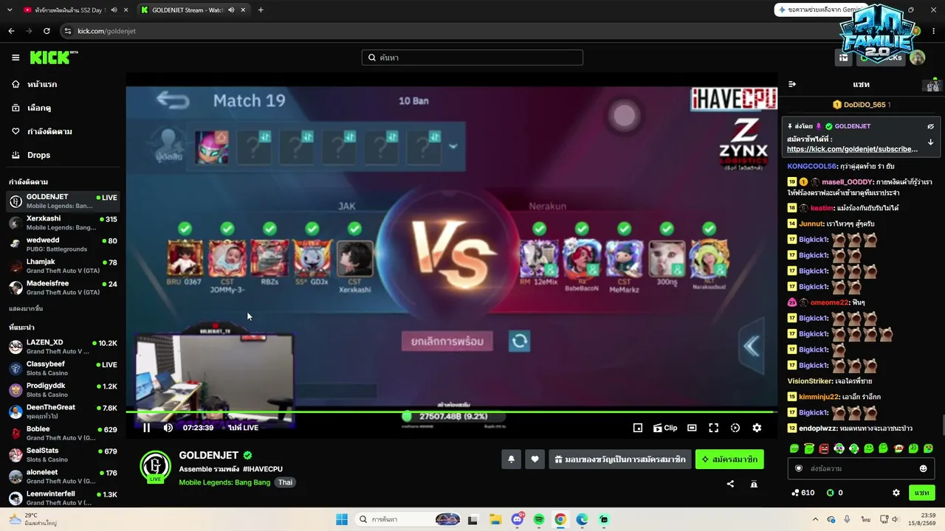The width and height of the screenshot is (945, 531).
Task: Hide the pinned chat message
Action: tap(930, 126)
